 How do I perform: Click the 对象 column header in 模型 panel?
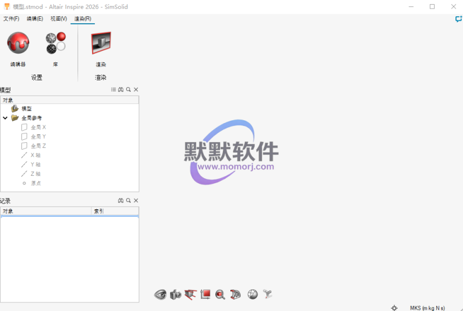pyautogui.click(x=69, y=100)
